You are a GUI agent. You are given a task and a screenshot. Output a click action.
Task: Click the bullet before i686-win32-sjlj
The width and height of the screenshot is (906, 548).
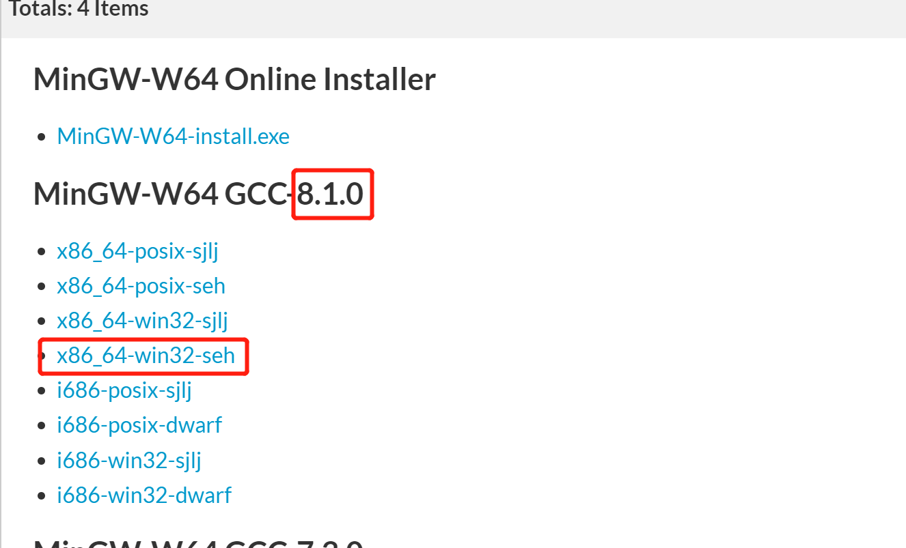point(42,462)
